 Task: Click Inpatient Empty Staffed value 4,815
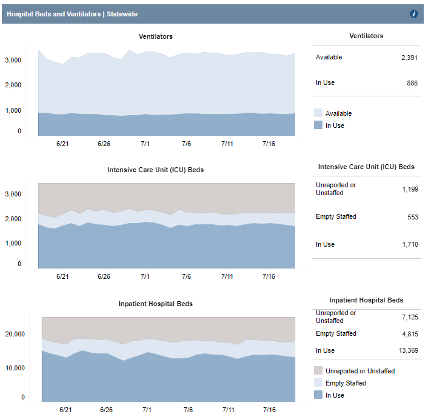click(409, 334)
